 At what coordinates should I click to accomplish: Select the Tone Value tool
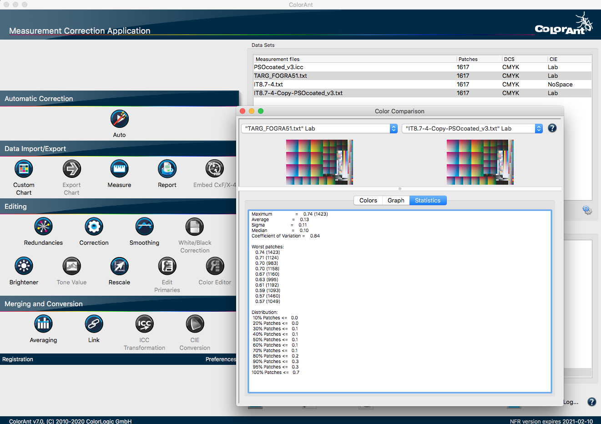71,266
